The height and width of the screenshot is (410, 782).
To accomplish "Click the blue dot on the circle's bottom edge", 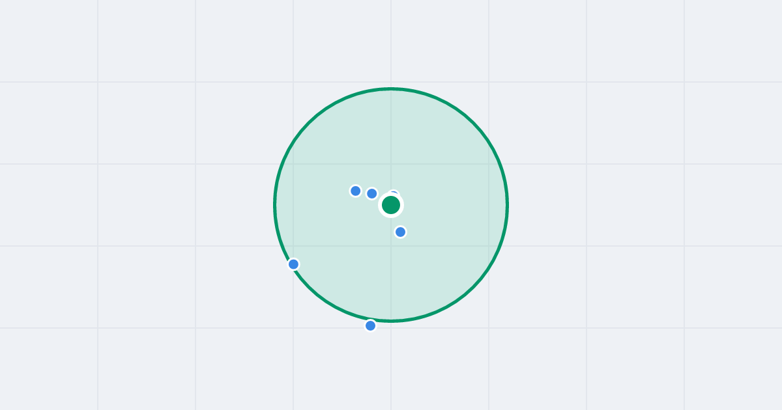I will pos(370,325).
